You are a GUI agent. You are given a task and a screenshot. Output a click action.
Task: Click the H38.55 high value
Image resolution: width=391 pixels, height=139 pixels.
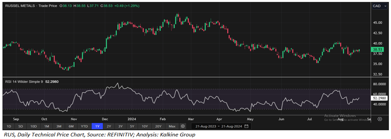[x=79, y=6]
